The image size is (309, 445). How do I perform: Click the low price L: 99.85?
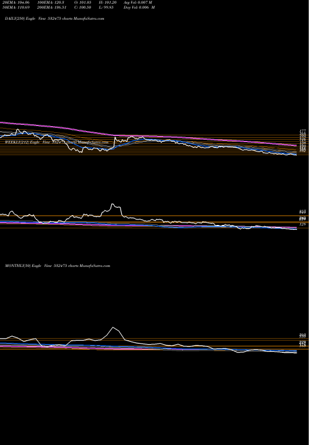pyautogui.click(x=106, y=7)
